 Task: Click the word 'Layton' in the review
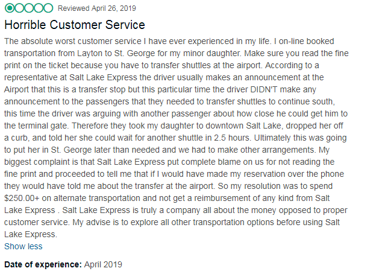pyautogui.click(x=90, y=54)
